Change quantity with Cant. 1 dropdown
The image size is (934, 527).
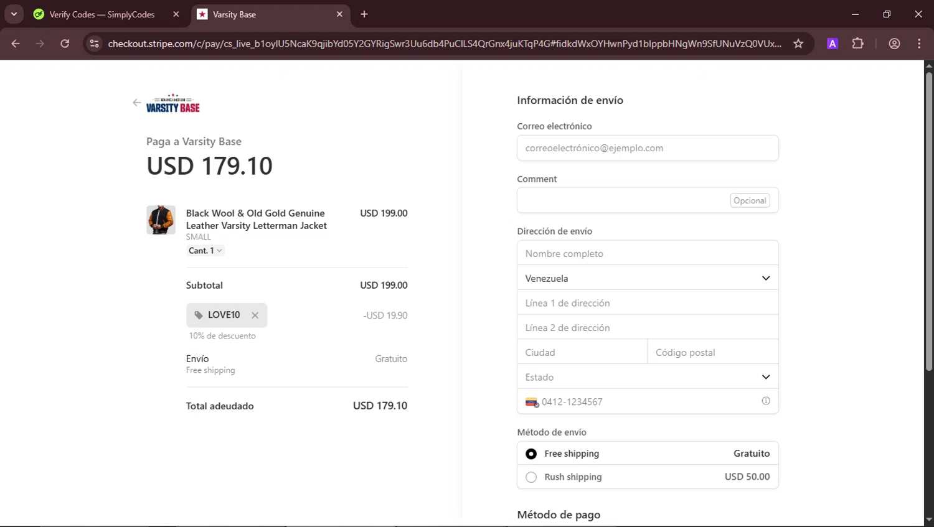(205, 251)
